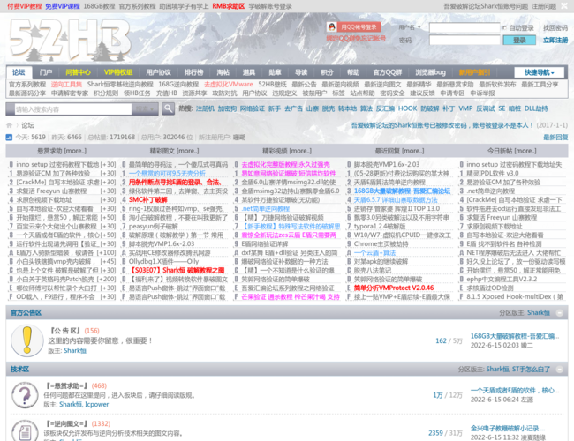Open the 悬赏求助 question mark forum icon

(x=26, y=394)
